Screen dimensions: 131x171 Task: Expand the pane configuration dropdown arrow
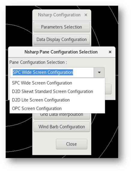99,72
